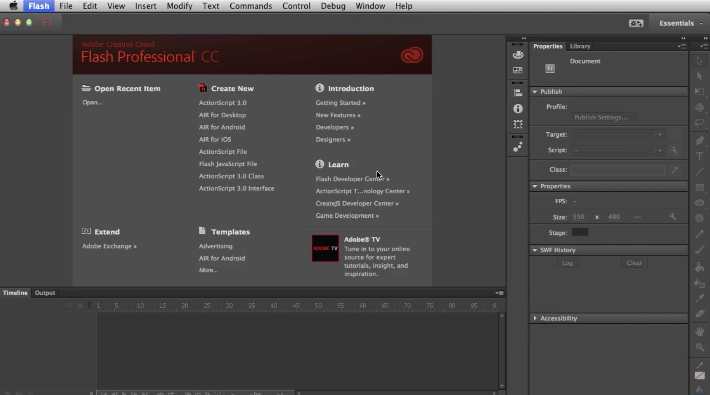Select the Hand tool
This screenshot has height=395, width=710.
(699, 332)
